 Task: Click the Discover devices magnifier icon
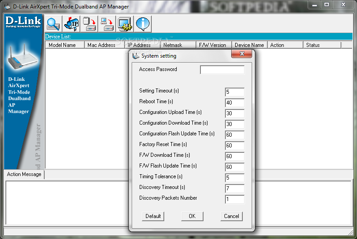point(53,24)
